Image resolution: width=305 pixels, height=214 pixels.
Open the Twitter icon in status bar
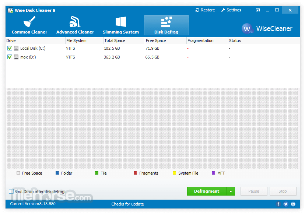click(x=286, y=204)
